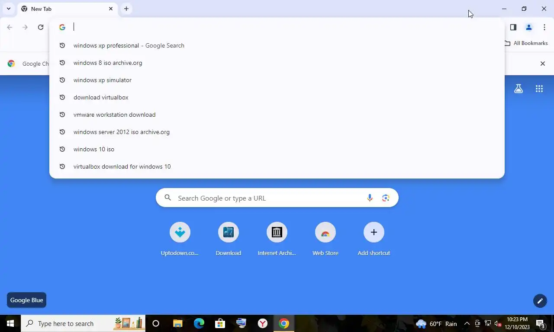Viewport: 554px width, 332px height.
Task: Click the pencil Customize Chrome button
Action: pyautogui.click(x=540, y=301)
